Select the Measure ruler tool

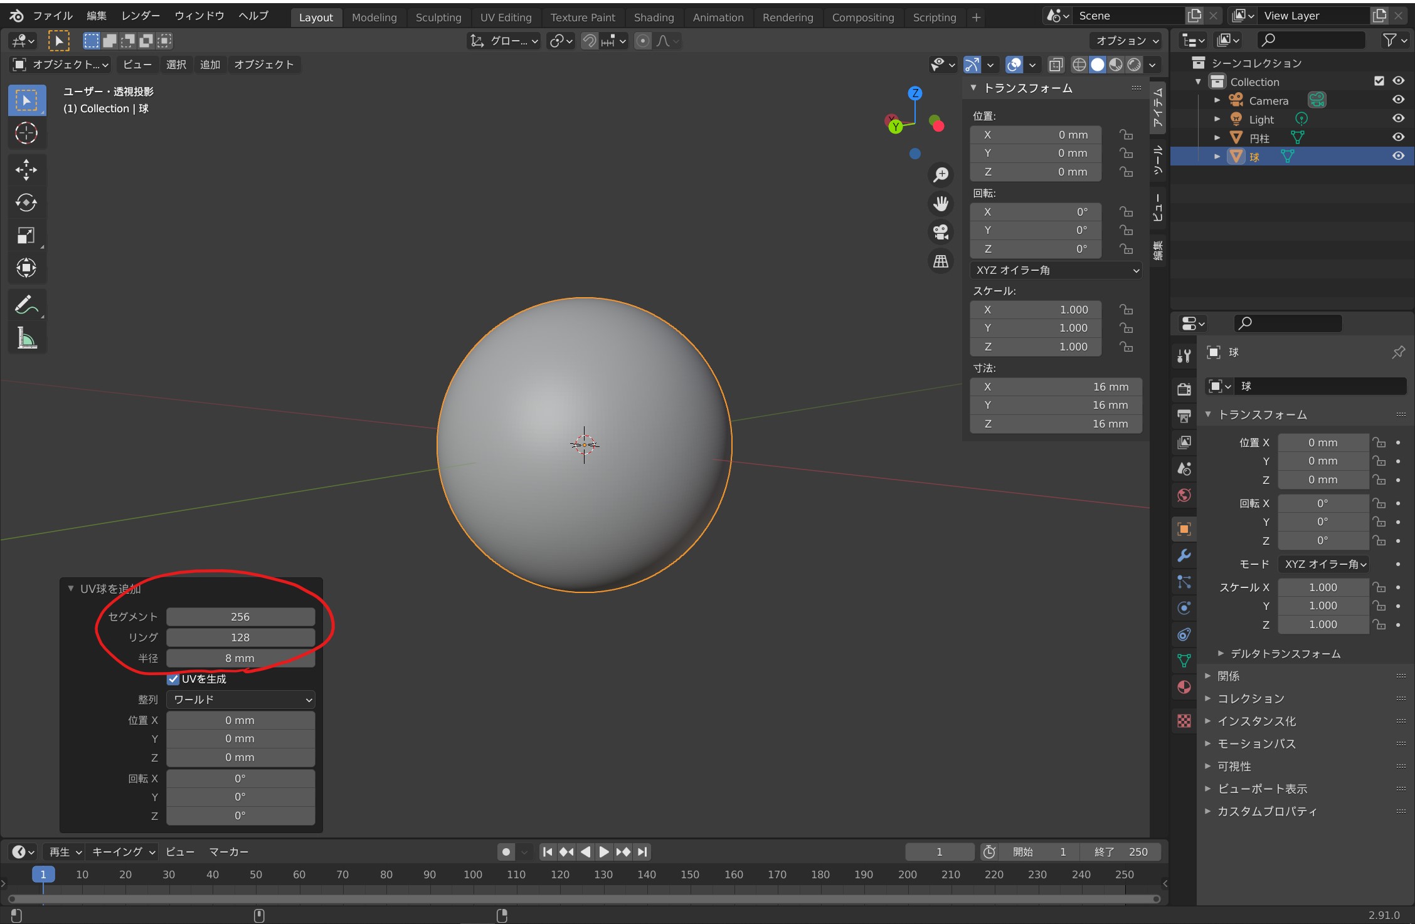point(26,339)
